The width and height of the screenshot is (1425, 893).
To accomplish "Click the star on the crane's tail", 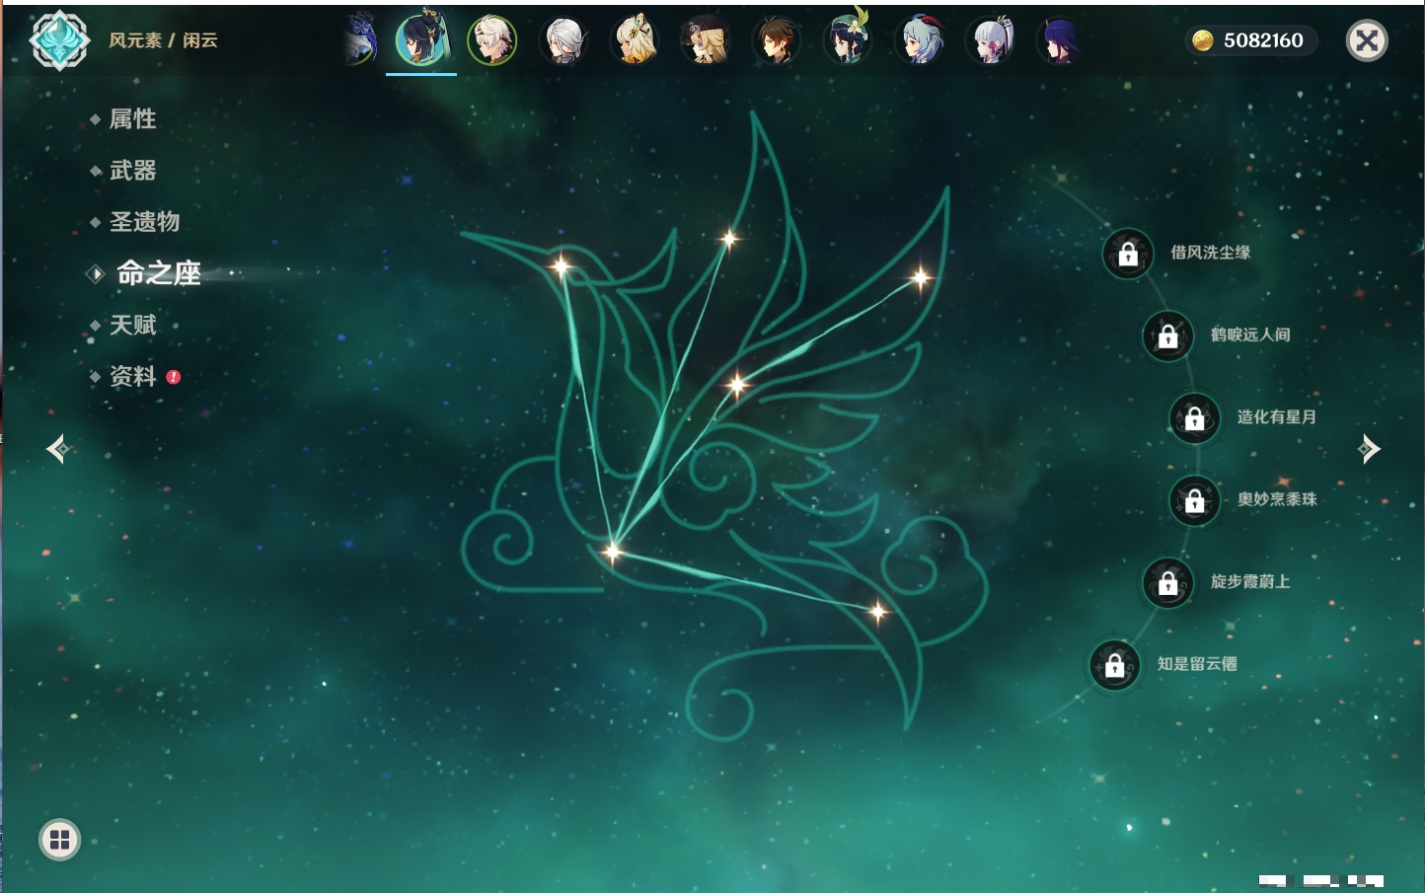I will click(x=877, y=612).
